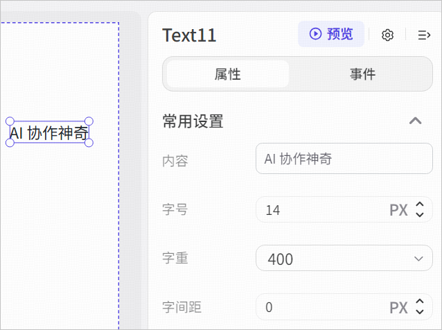This screenshot has width=442, height=330.
Task: Click the 字重 label
Action: pyautogui.click(x=175, y=258)
